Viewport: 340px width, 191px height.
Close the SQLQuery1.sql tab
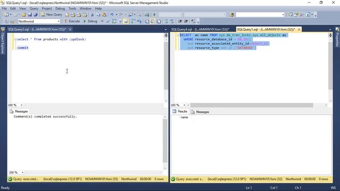pyautogui.click(x=299, y=29)
